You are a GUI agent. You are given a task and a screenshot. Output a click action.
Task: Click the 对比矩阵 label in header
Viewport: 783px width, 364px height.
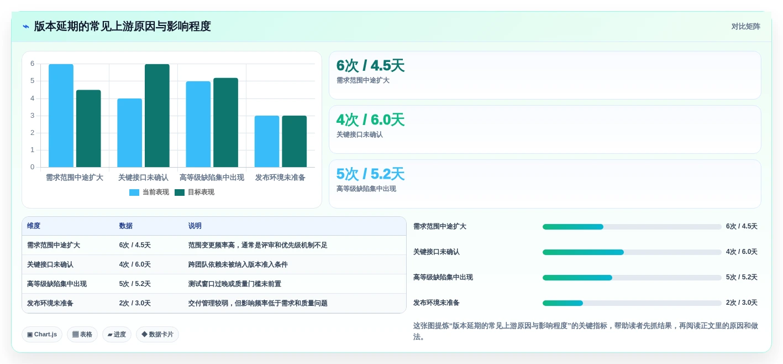745,27
